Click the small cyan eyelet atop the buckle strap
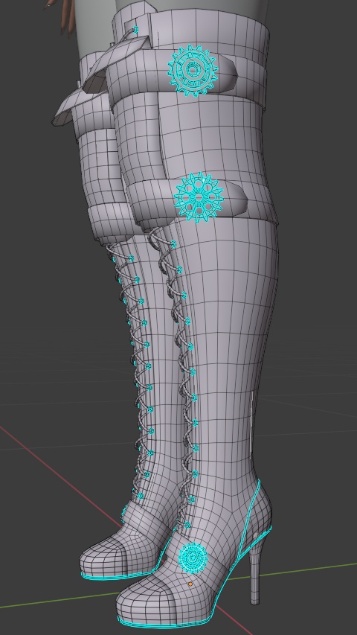Screen dimensions: 357x635 click(x=135, y=30)
